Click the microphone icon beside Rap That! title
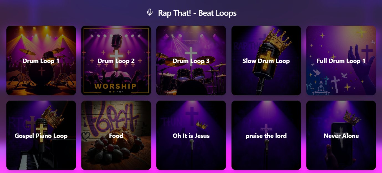 click(150, 13)
